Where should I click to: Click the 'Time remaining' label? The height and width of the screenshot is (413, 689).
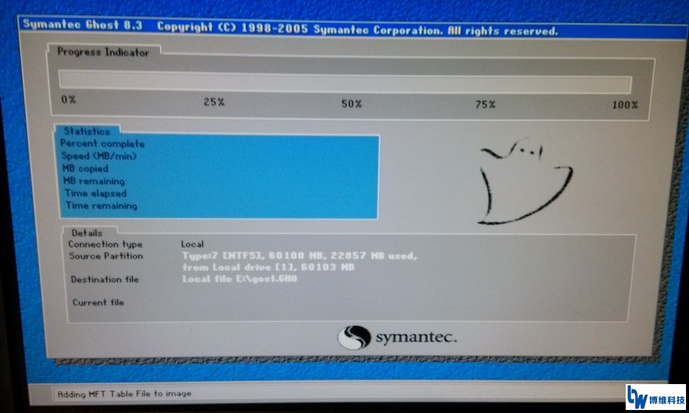(101, 206)
